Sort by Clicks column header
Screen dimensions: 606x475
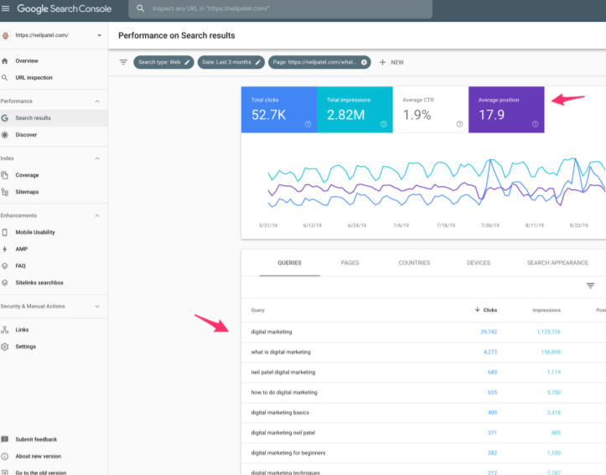pyautogui.click(x=486, y=310)
